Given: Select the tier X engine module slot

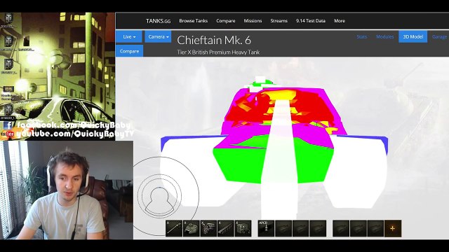Looking at the screenshot, I should (208, 228).
